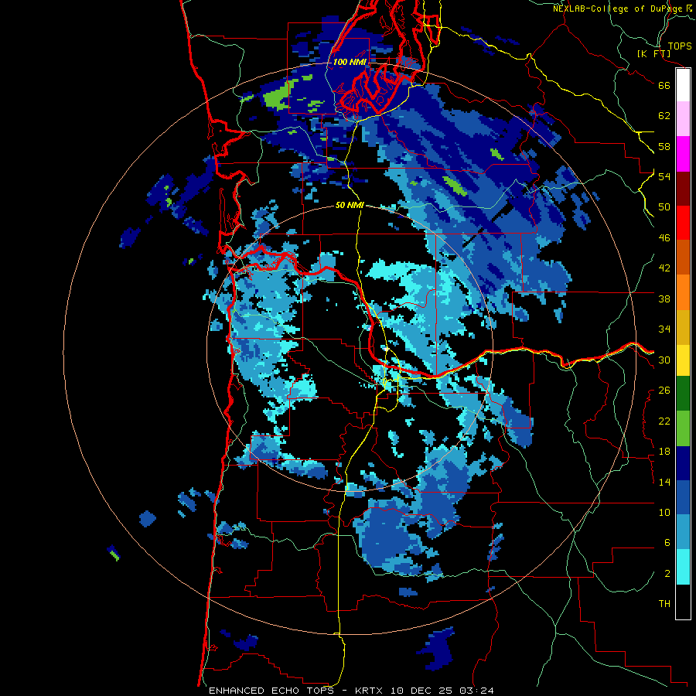
Task: Click the legend value "46"
Action: 664,238
